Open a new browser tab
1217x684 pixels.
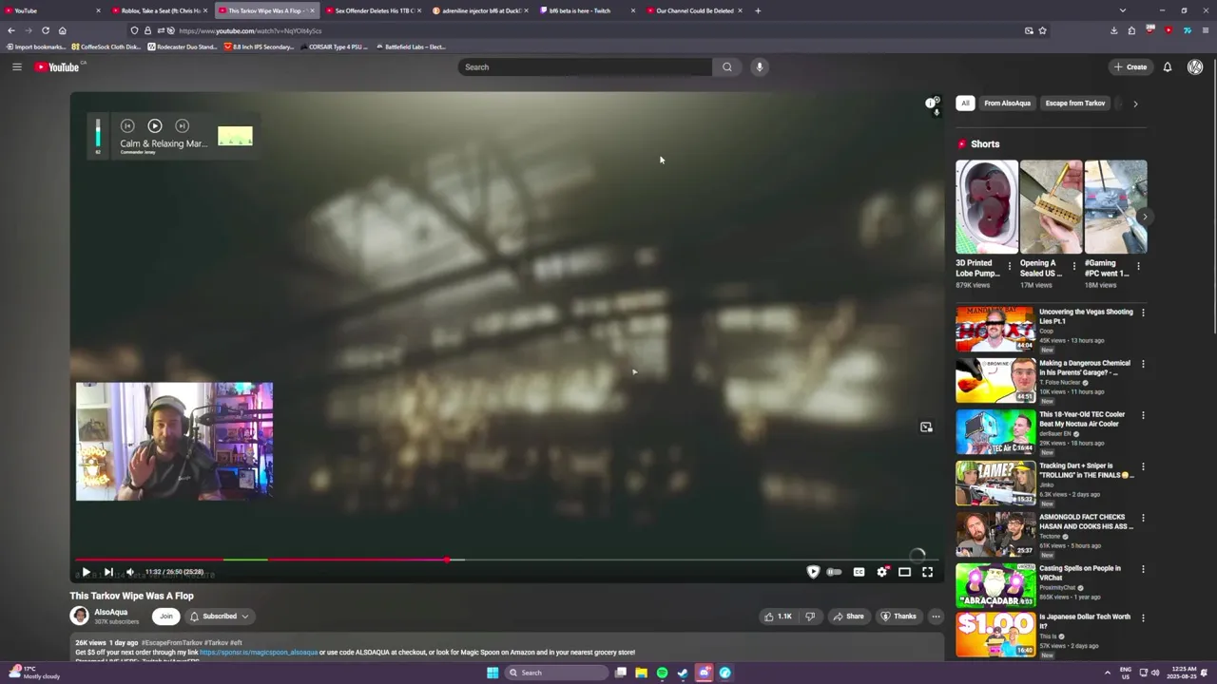coord(758,10)
